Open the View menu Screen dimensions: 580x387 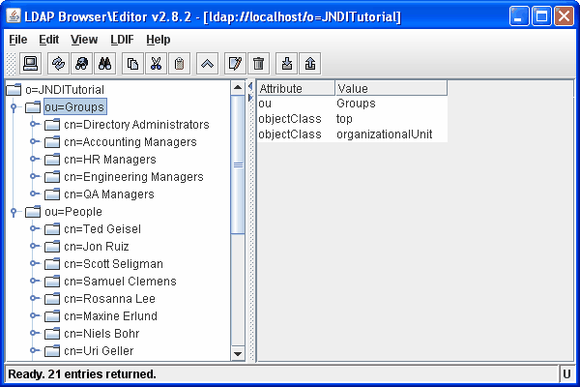(84, 40)
